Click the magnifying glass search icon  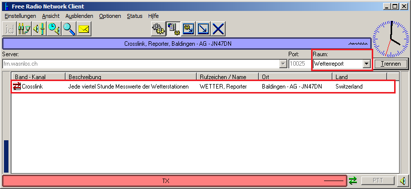coord(69,29)
